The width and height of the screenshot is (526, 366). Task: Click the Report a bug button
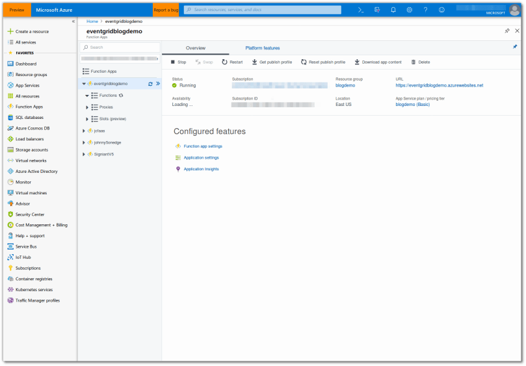(166, 10)
